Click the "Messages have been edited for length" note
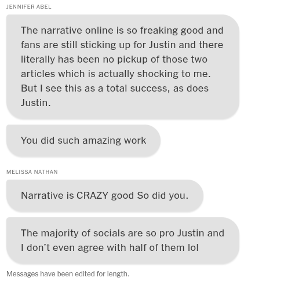This screenshot has width=306, height=281. (68, 274)
